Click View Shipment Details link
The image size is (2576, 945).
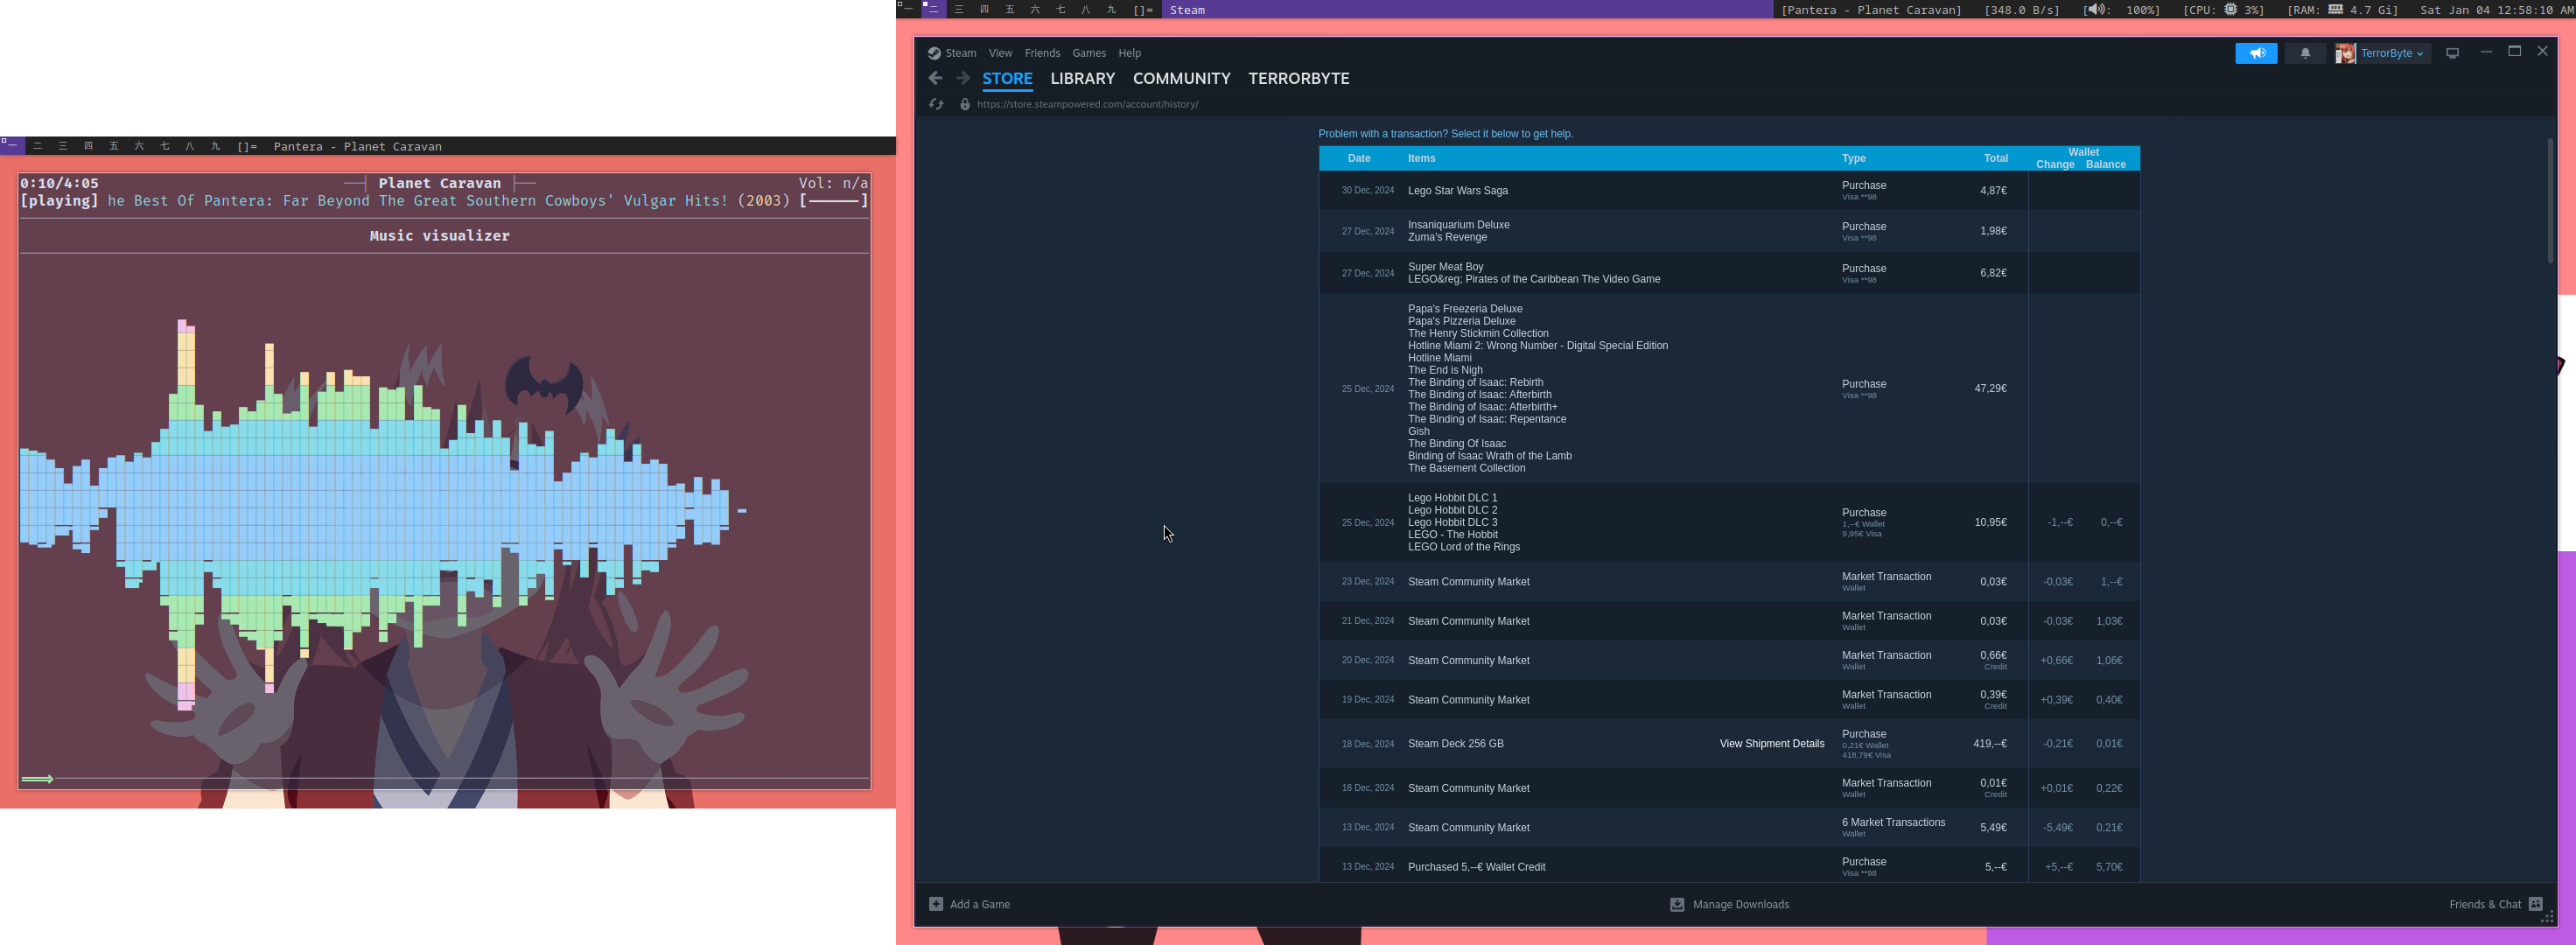pos(1771,744)
